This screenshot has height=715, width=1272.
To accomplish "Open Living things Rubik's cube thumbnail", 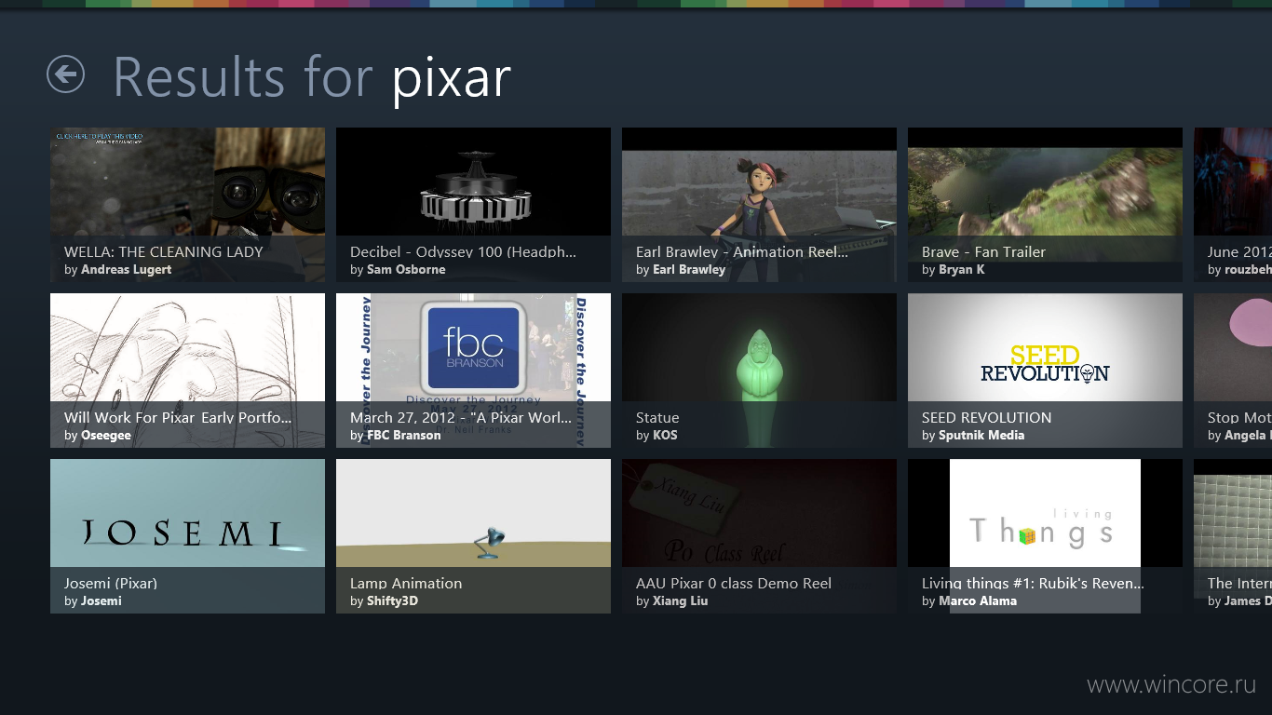I will coord(1045,536).
